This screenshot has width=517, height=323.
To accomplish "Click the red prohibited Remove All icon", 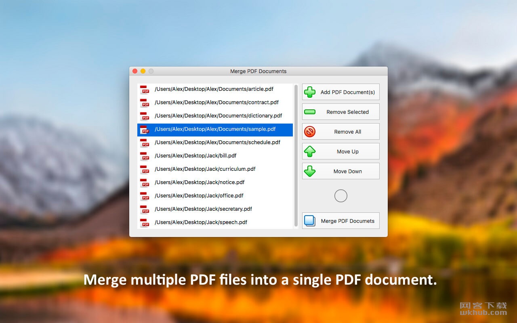I will point(310,132).
